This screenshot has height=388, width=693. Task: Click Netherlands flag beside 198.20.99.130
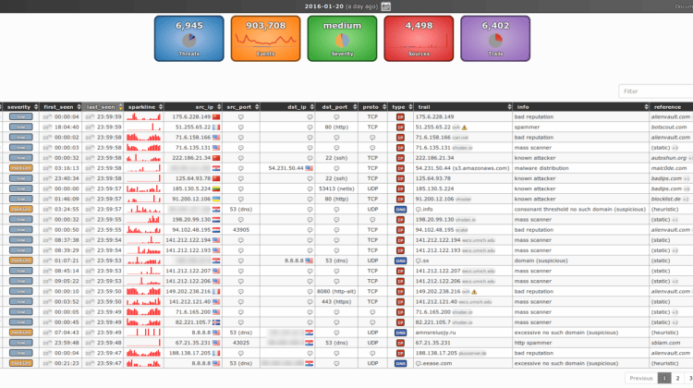(x=216, y=220)
